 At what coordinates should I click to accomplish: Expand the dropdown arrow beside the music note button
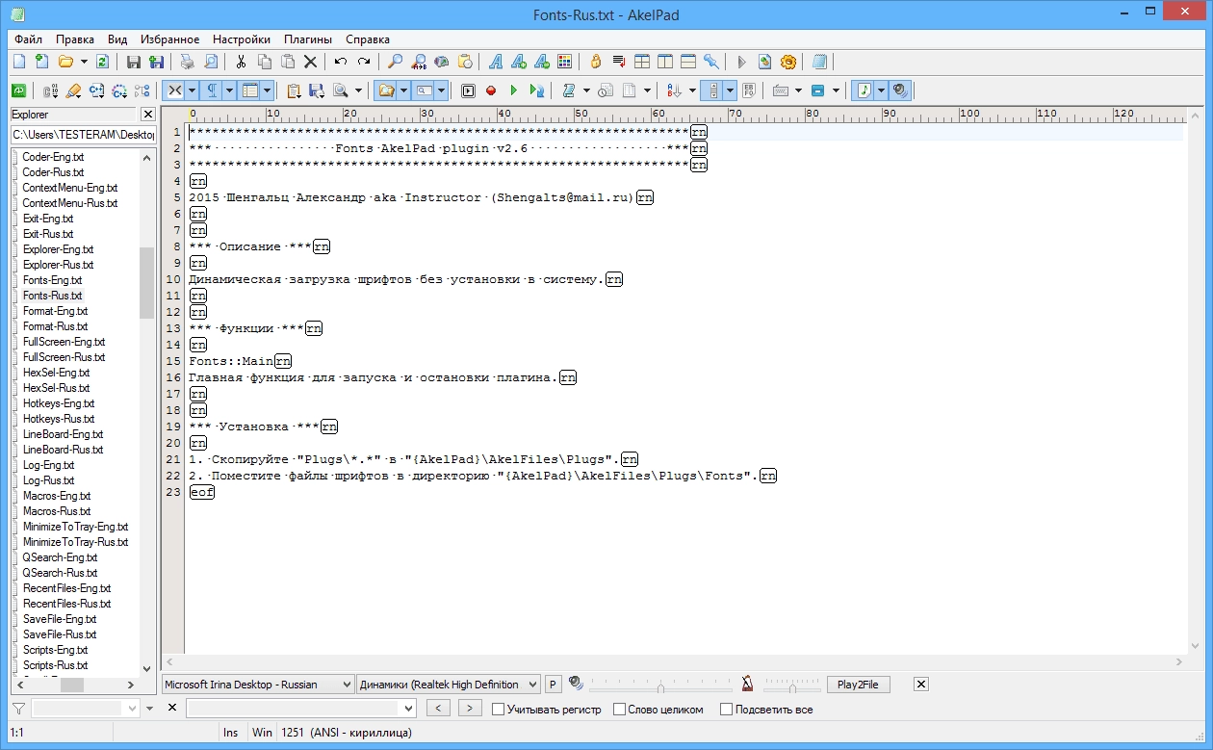tap(882, 91)
